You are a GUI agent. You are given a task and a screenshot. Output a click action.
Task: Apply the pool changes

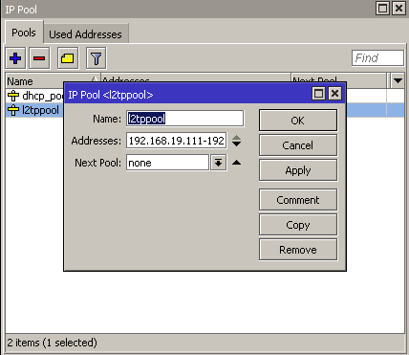coord(298,170)
